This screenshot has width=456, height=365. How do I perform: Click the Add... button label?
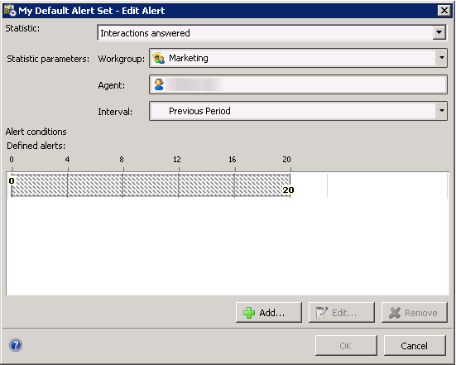(x=272, y=313)
